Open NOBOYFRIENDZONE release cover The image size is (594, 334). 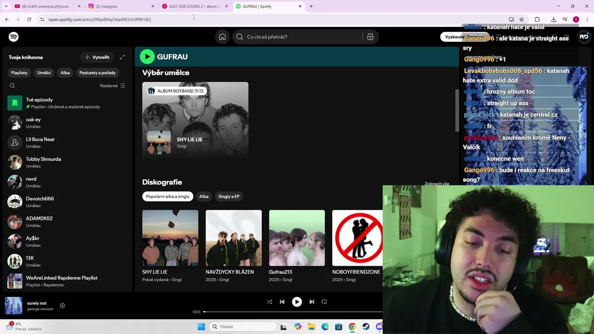(x=357, y=238)
